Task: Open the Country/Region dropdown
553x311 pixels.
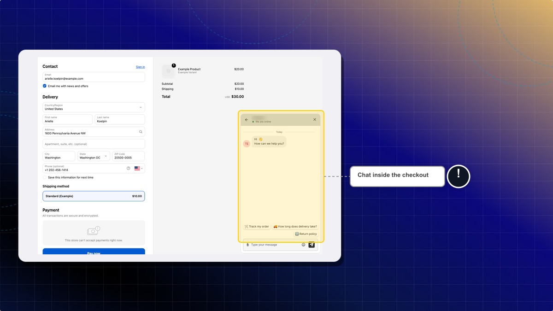Action: 94,107
